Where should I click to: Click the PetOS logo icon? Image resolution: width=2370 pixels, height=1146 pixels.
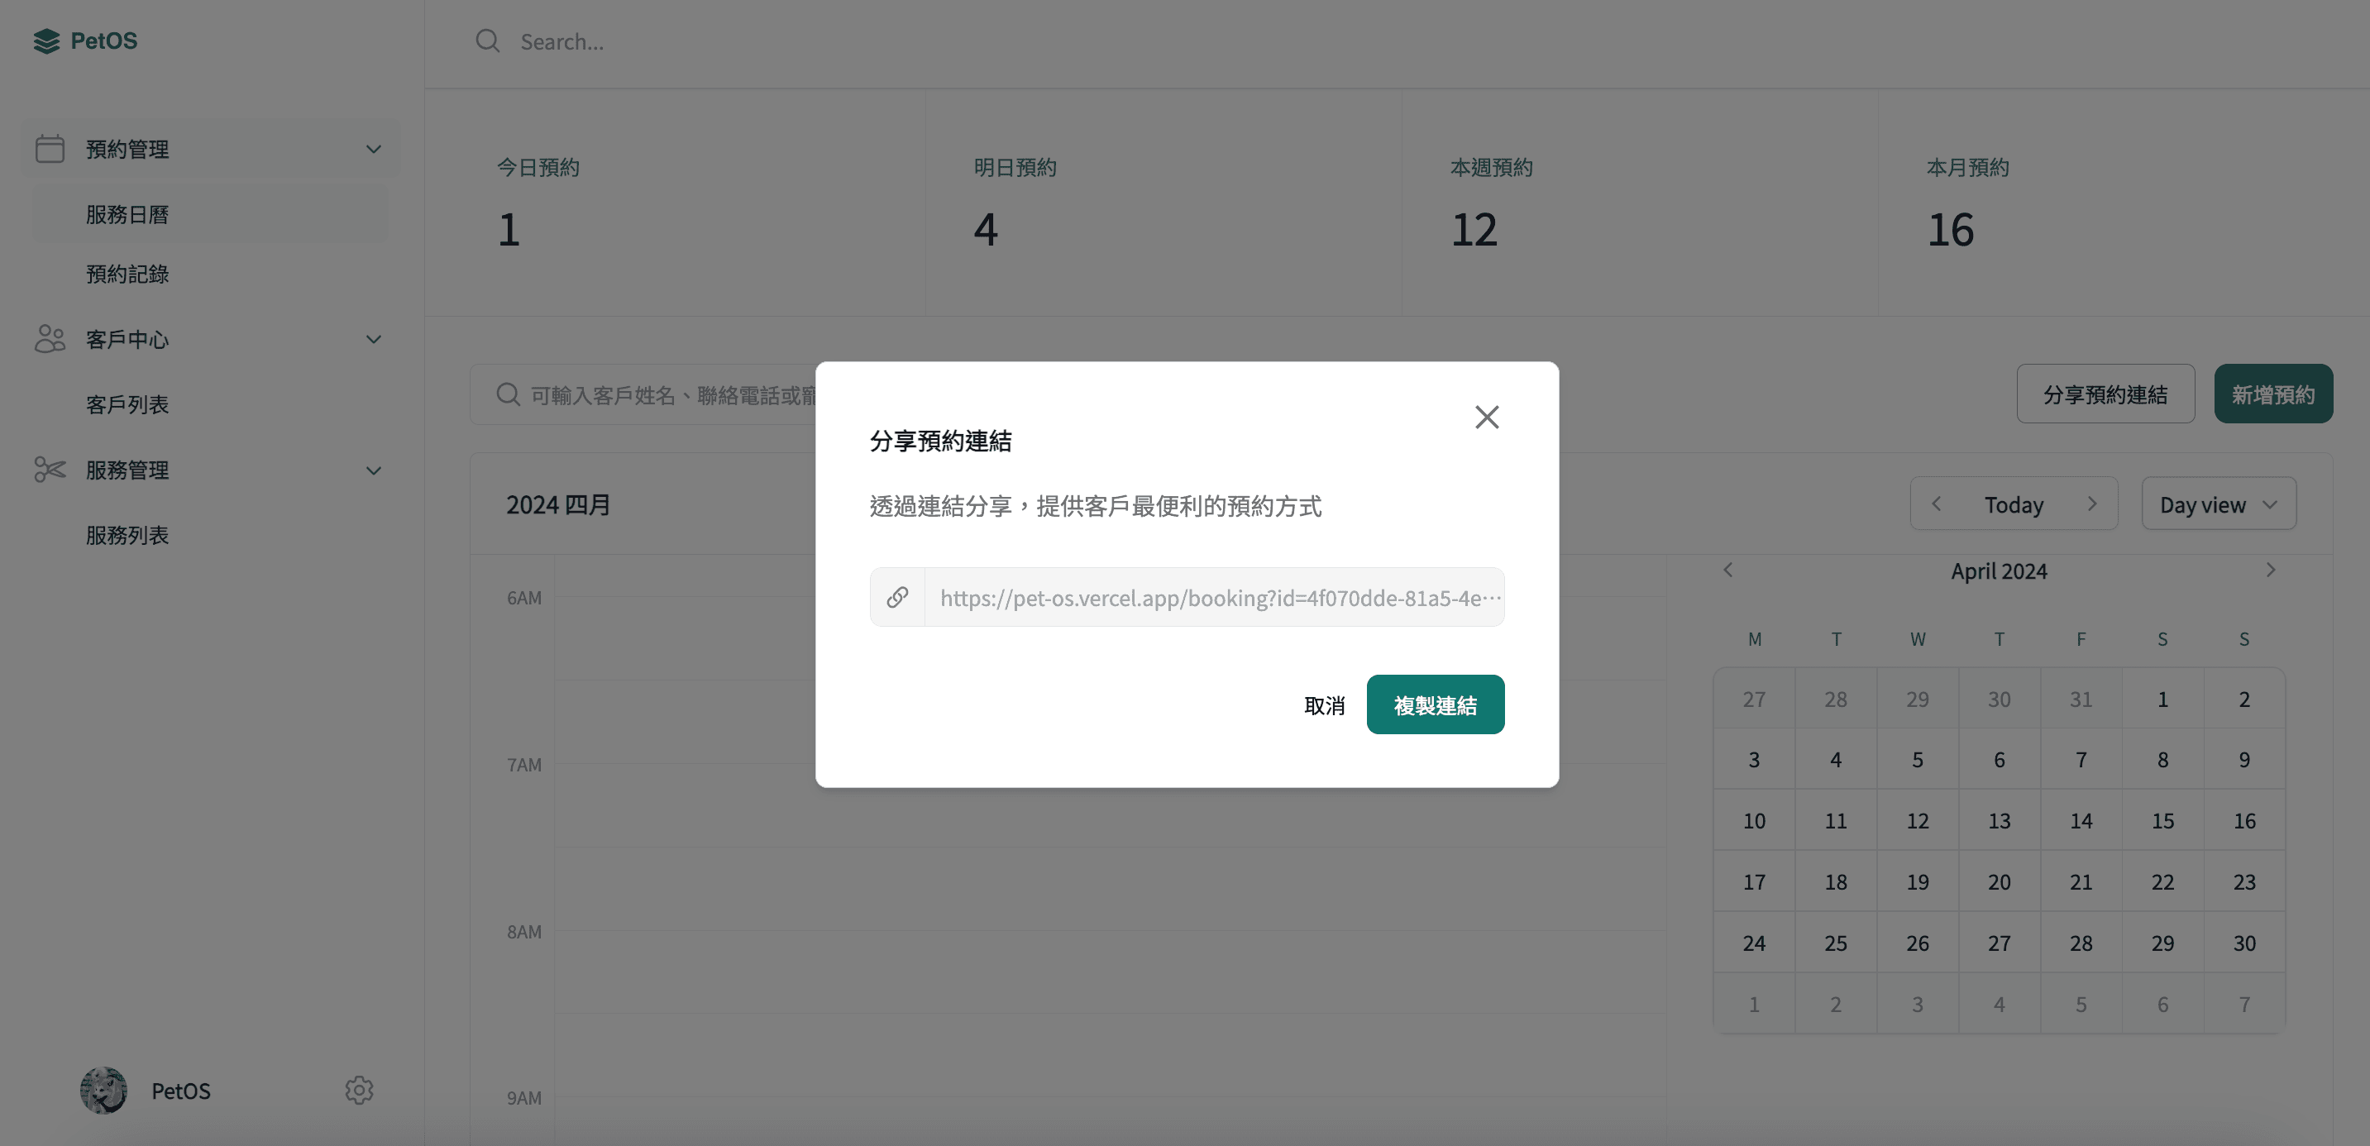coord(46,41)
